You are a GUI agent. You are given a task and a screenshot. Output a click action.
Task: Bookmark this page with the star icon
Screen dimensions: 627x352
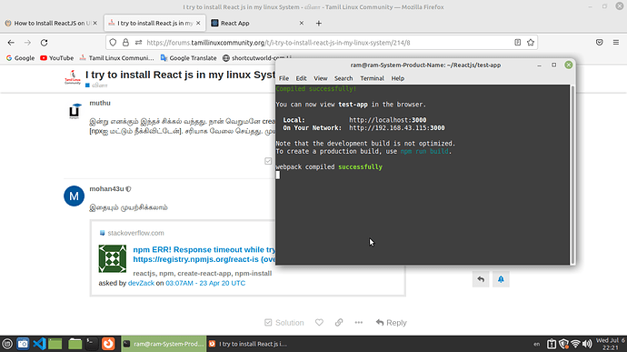(531, 43)
